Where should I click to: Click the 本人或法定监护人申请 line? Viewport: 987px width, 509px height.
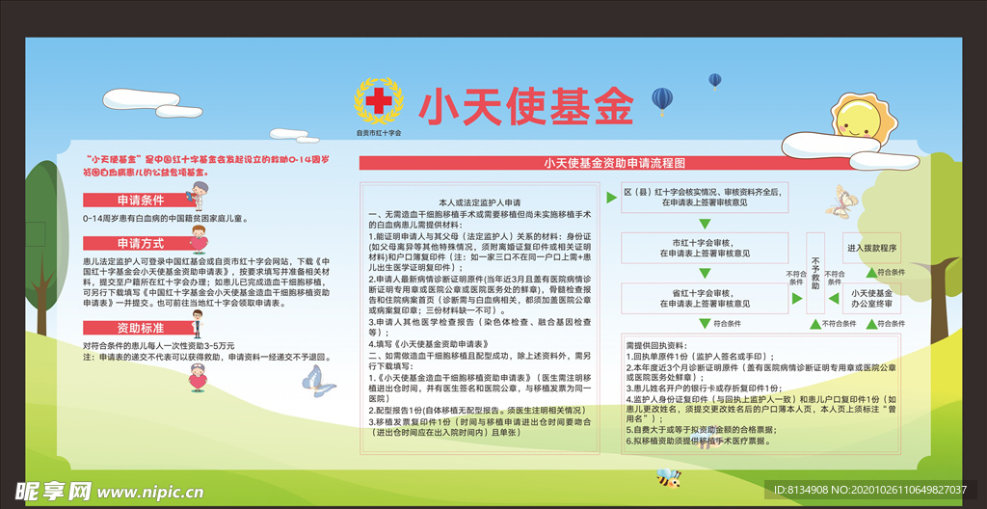click(480, 202)
